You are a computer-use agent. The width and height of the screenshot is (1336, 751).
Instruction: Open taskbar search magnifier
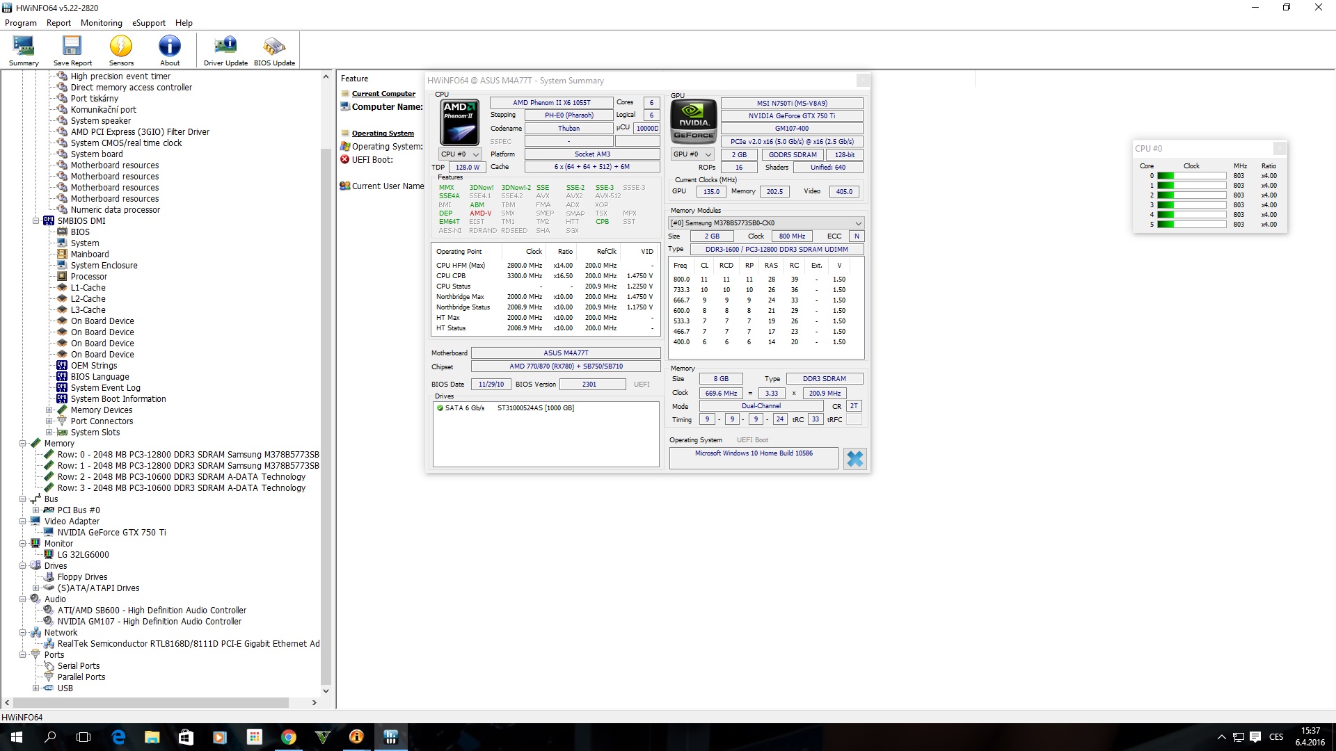50,737
